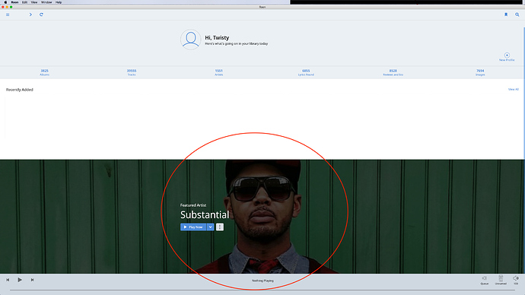The image size is (525, 295).
Task: Click Play Now for Substantial
Action: (193, 227)
